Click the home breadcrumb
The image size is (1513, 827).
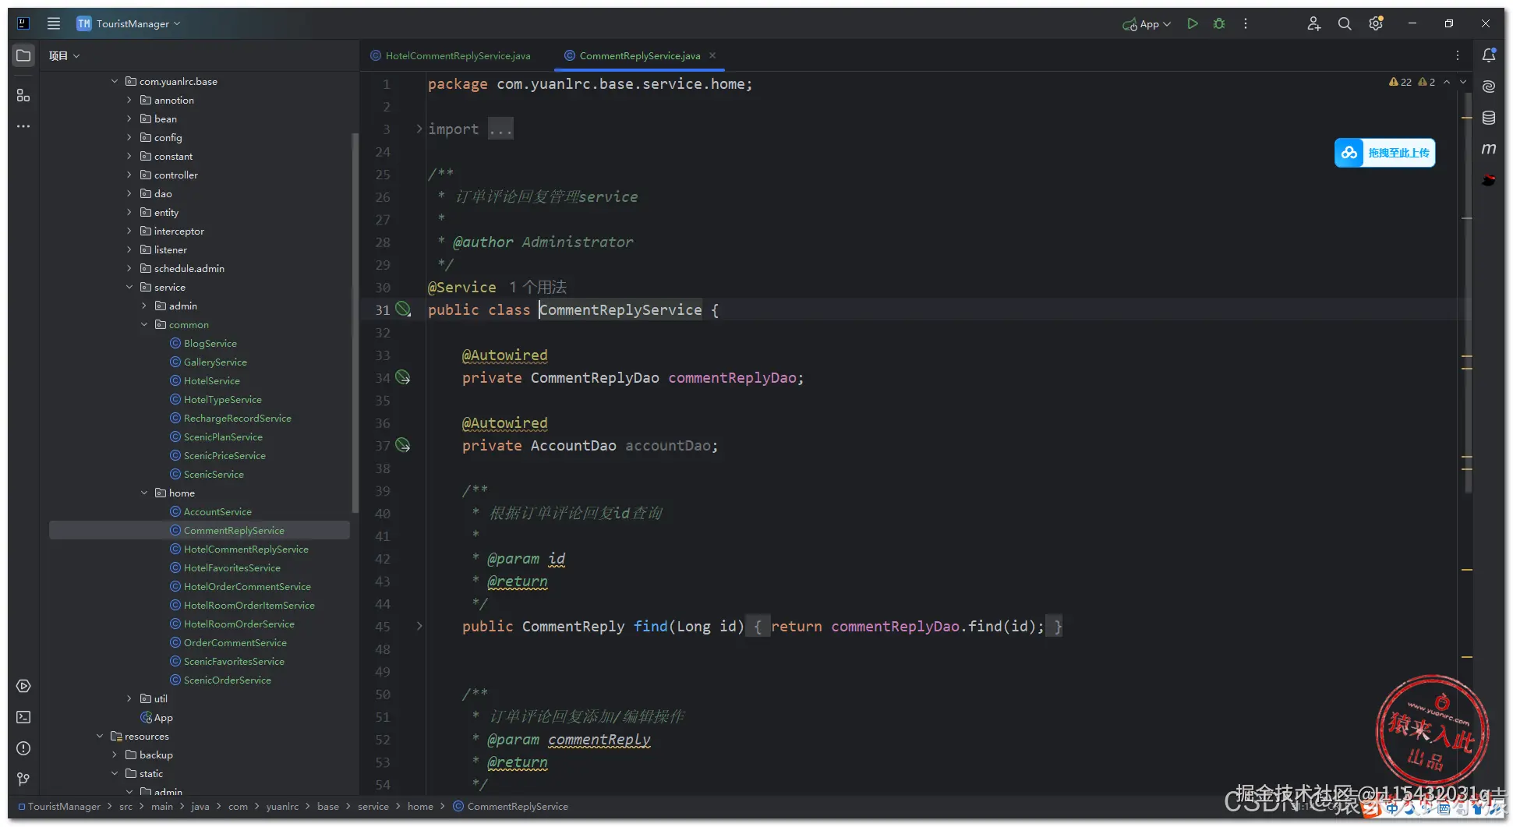[420, 806]
